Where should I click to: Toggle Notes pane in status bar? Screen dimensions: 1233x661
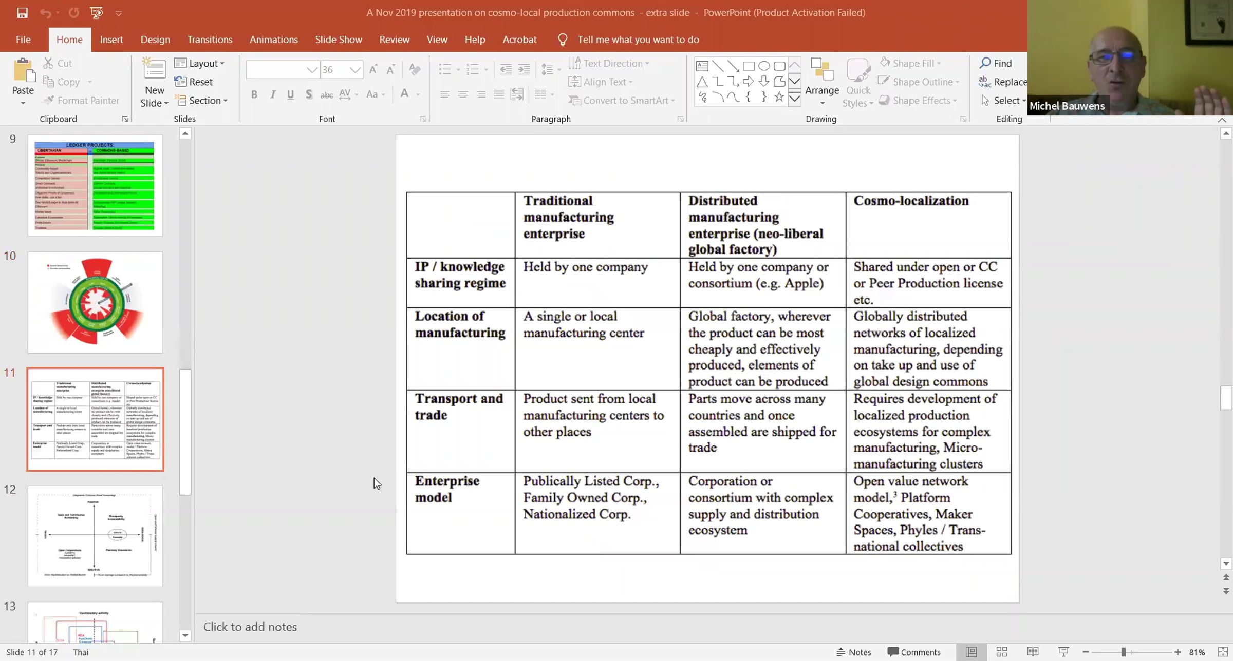pos(854,652)
